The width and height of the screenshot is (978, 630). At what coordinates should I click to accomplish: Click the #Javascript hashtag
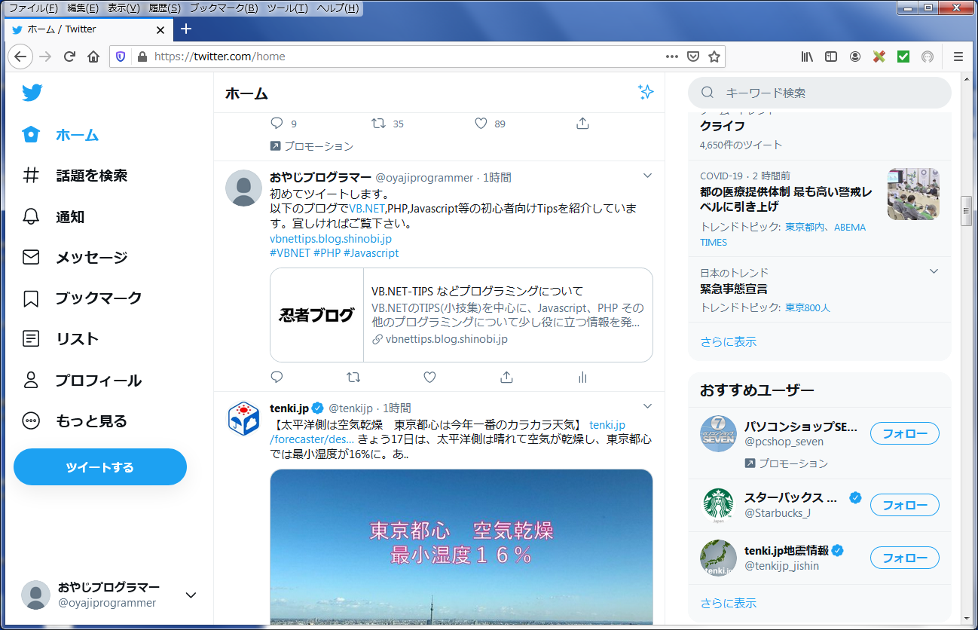[x=371, y=253]
